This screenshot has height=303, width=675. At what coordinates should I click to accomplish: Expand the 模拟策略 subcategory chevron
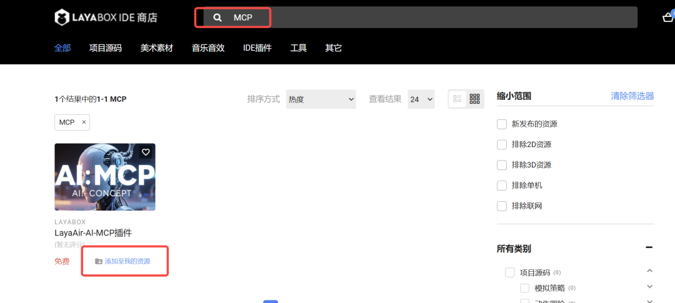[x=650, y=287]
